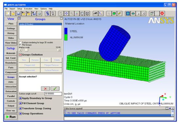This screenshot has width=180, height=124.
Task: Expand Fill Element Group section
Action: (20, 103)
